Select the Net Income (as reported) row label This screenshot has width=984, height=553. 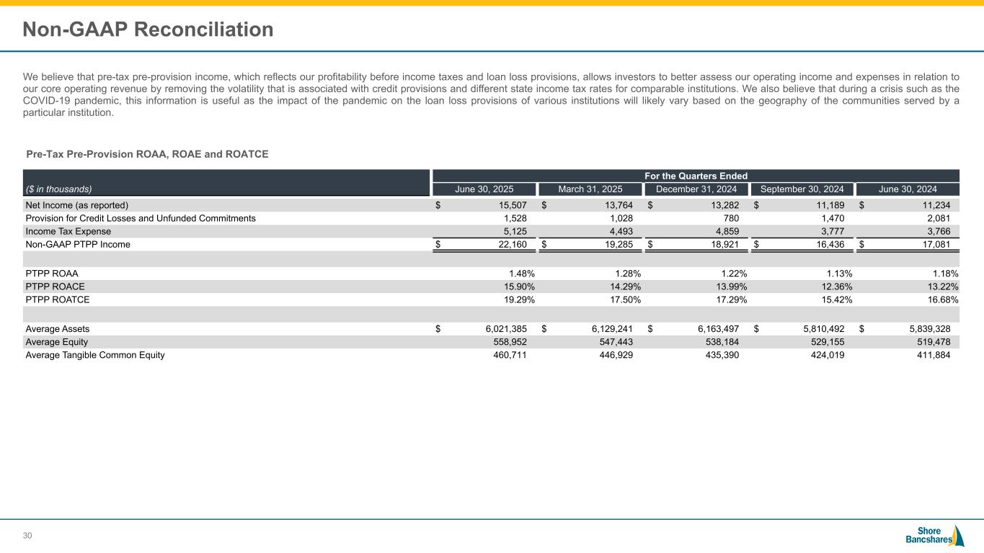tap(77, 204)
